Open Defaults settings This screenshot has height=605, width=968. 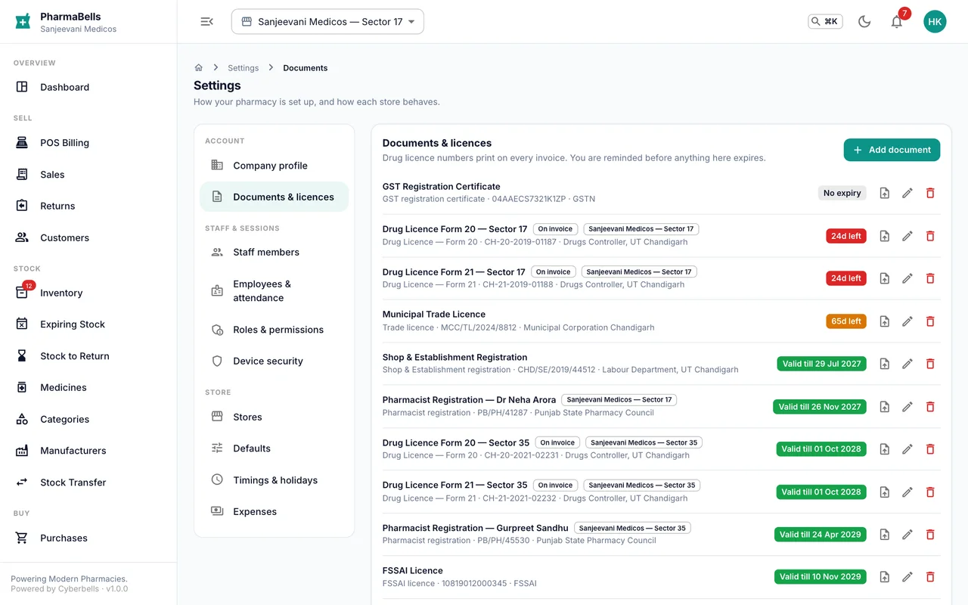coord(274,448)
